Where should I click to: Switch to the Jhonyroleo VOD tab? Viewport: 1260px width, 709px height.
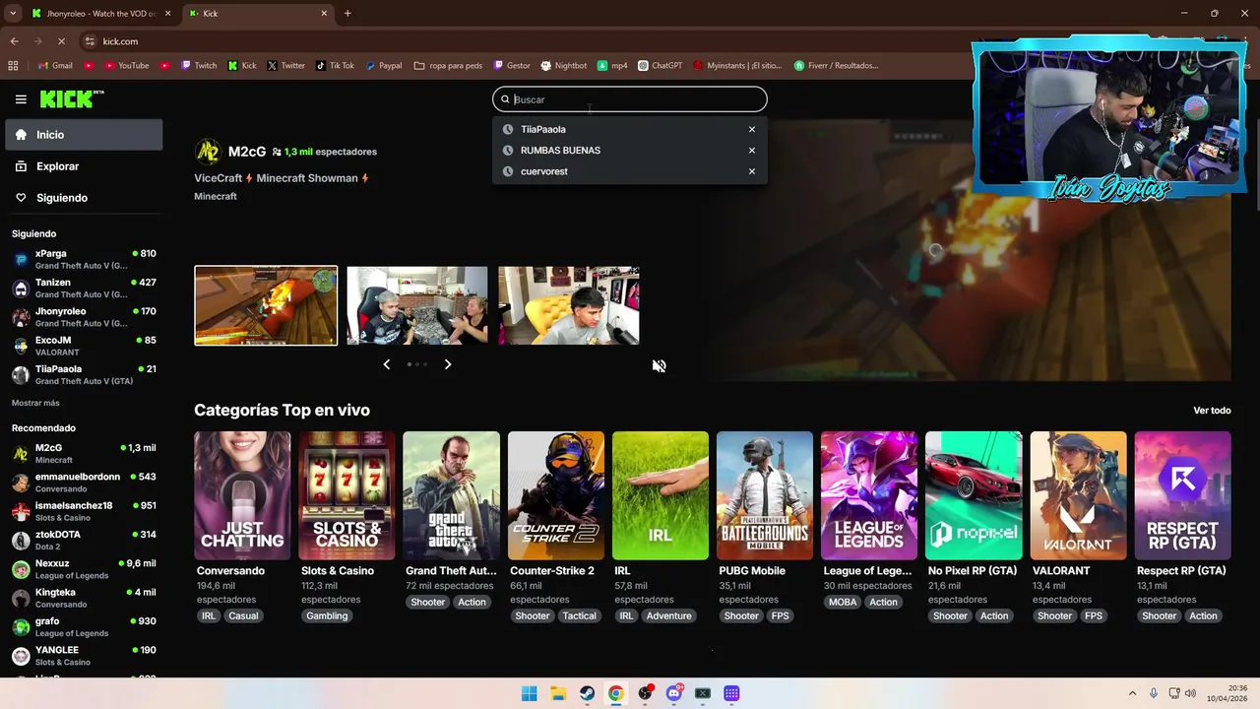(100, 14)
